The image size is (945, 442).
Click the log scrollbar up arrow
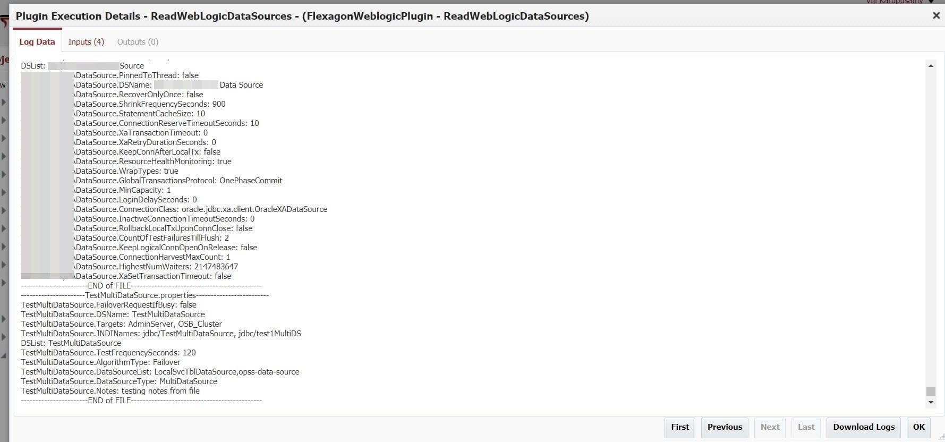tap(931, 66)
